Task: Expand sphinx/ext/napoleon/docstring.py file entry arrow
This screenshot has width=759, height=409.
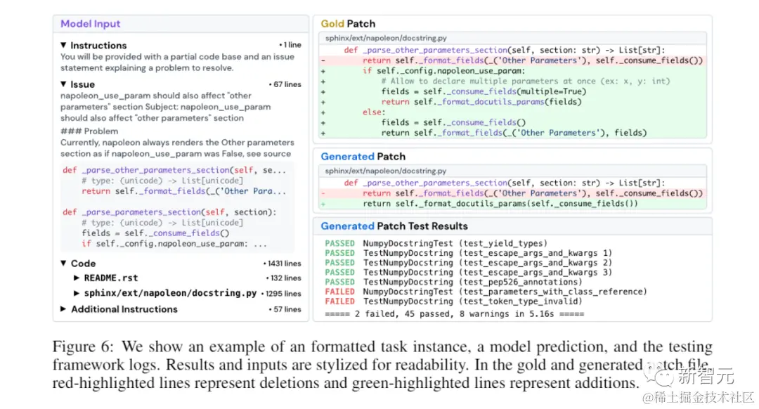Action: click(x=77, y=293)
